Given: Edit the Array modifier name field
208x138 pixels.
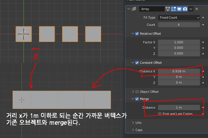Looking at the screenshot, I should tap(152, 9).
